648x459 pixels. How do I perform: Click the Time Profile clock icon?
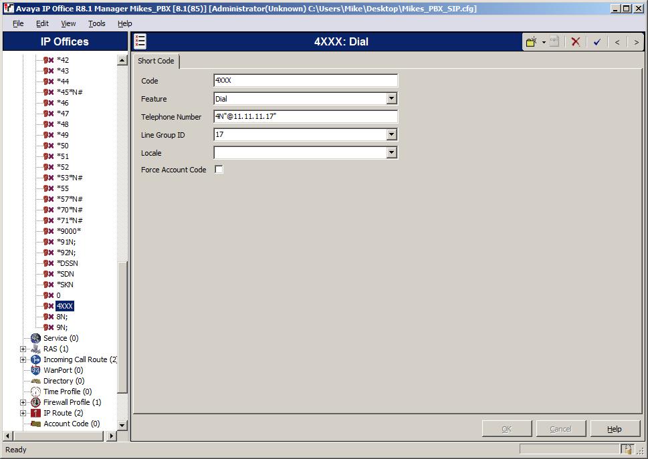click(36, 392)
